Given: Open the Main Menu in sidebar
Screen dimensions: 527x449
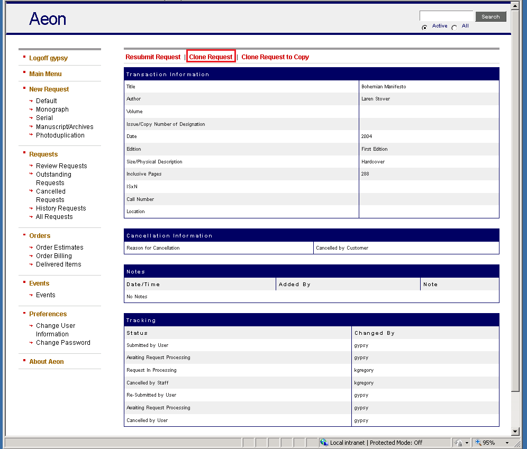Looking at the screenshot, I should pos(46,74).
